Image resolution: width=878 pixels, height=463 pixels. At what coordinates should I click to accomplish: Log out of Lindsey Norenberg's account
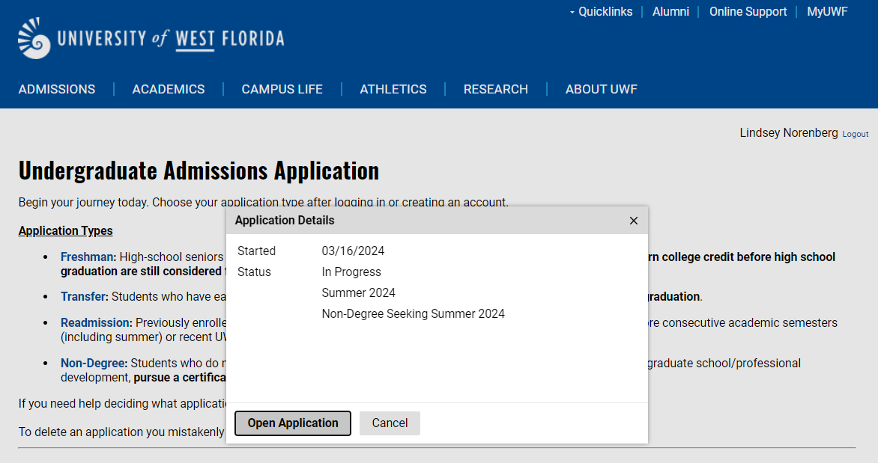[855, 134]
